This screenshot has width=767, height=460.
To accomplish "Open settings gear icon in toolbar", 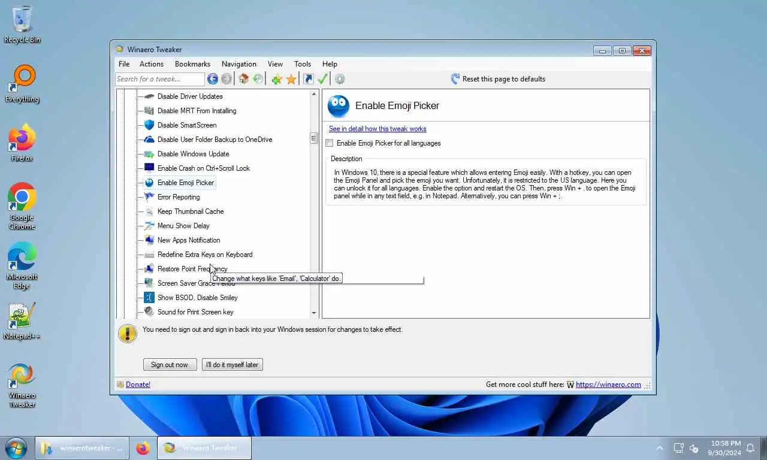I will pyautogui.click(x=340, y=79).
